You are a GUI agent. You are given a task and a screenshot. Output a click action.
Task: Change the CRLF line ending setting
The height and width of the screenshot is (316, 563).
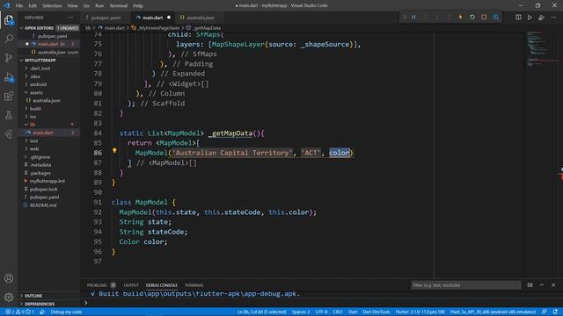click(x=338, y=312)
